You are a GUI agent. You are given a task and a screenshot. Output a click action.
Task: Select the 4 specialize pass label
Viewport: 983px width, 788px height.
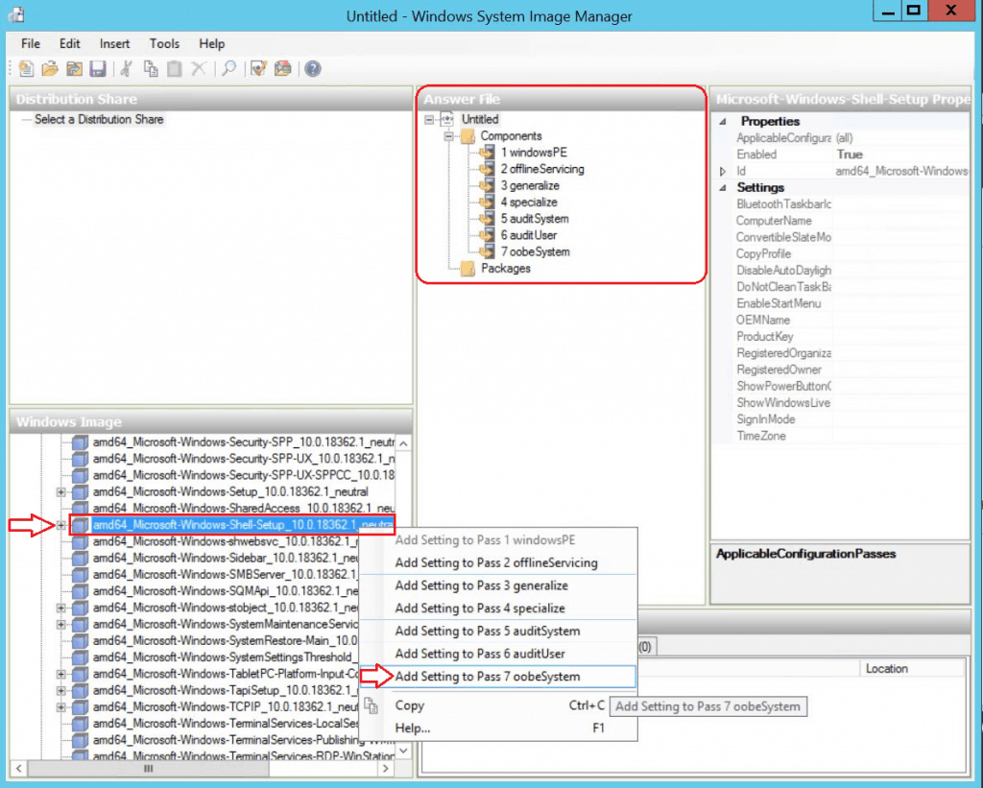point(529,203)
